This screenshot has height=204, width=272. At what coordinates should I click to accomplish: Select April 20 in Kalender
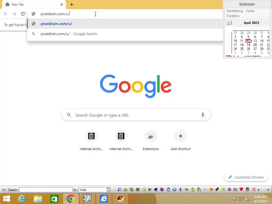coord(255,45)
